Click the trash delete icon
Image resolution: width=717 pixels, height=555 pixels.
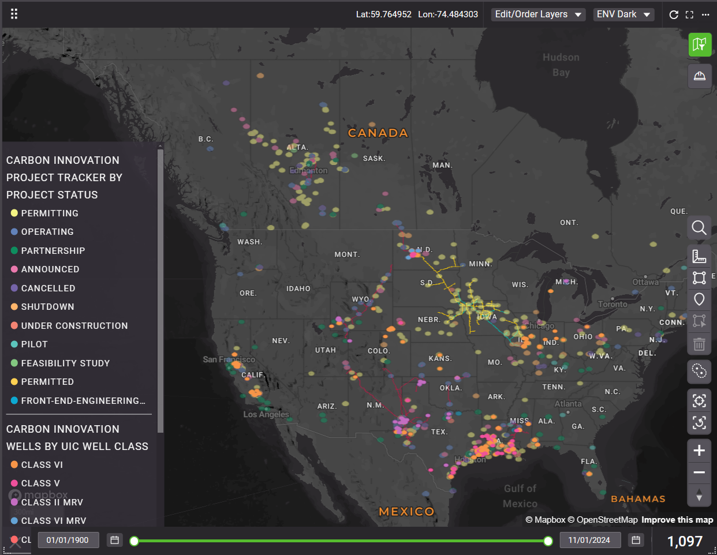[699, 344]
